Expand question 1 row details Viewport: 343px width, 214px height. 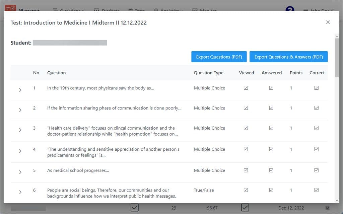point(20,90)
